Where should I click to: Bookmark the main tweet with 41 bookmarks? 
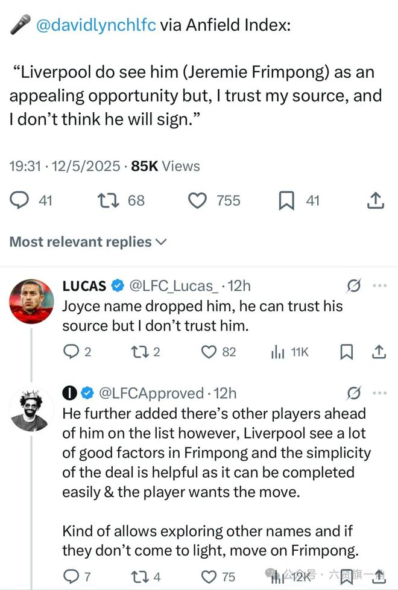(286, 200)
